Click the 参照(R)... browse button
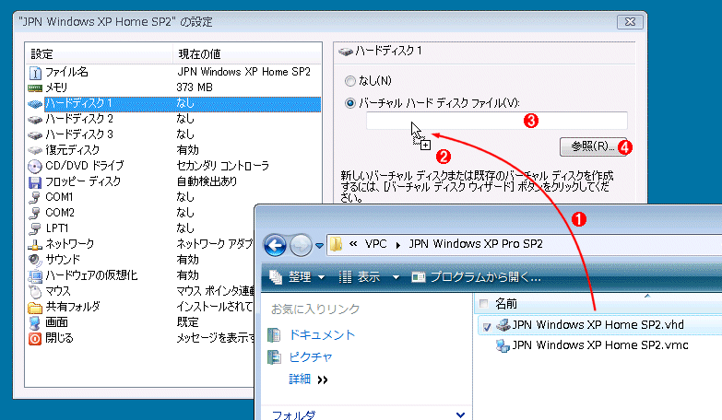722x420 pixels. click(593, 146)
